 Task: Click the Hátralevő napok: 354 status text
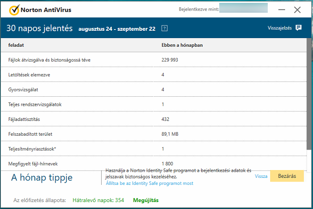coord(98,200)
